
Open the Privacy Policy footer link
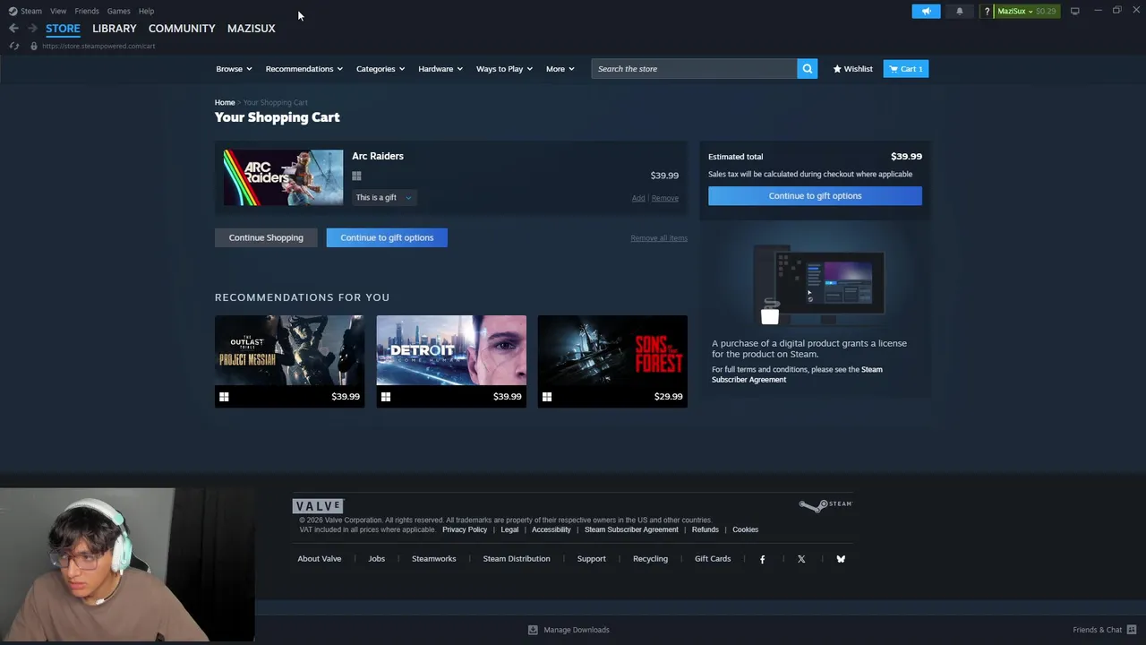[465, 529]
